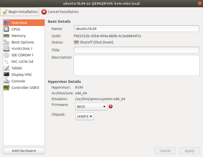Click the Display VNC screen icon
This screenshot has height=157, width=203.
point(7,75)
